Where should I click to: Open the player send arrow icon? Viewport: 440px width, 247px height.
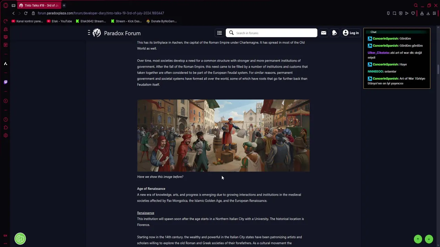(x=407, y=13)
